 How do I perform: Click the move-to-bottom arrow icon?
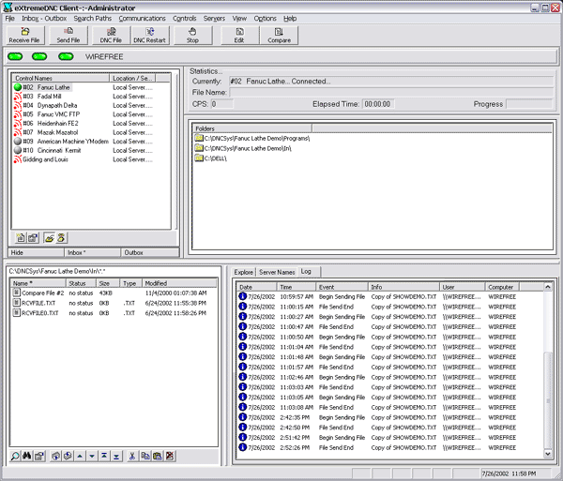pos(116,456)
